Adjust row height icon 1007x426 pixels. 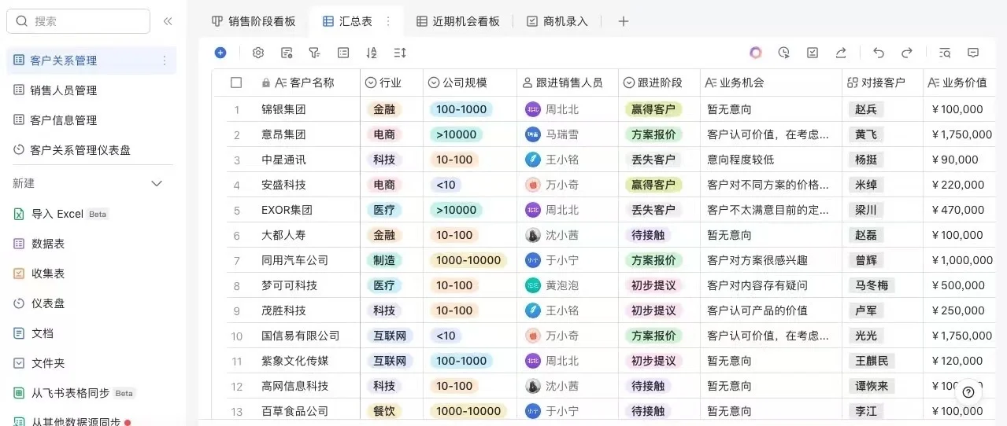point(400,53)
